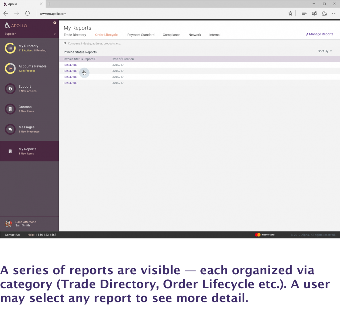Screen dimensions: 340x330
Task: Click the reading view toggle in the browser
Action: 304,13
